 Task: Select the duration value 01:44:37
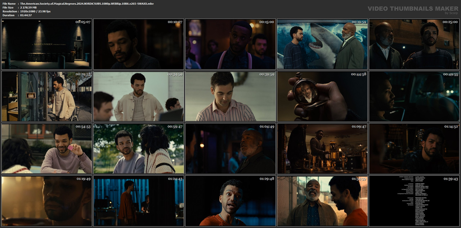(x=26, y=16)
